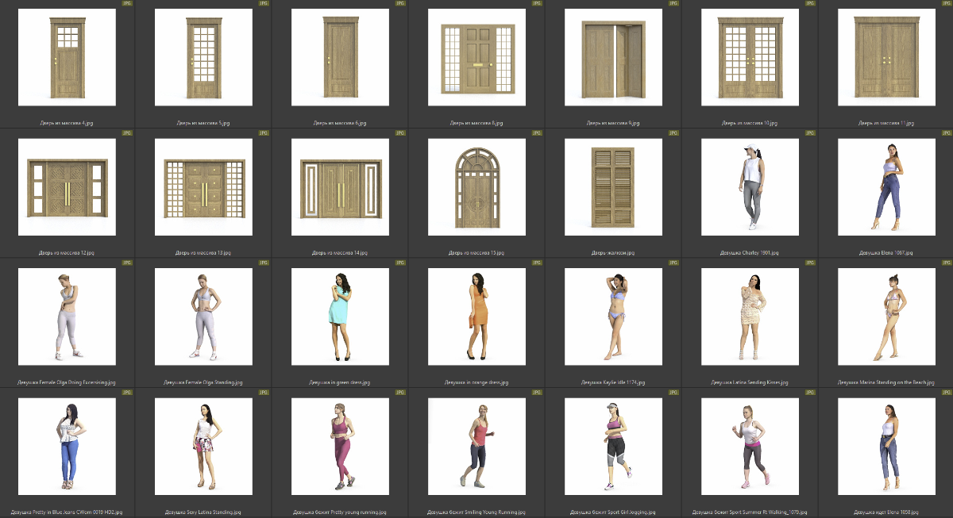The height and width of the screenshot is (518, 953).
Task: Click the 'Девушка Latina Sending Kisses.jpg' thumbnail
Action: click(750, 317)
